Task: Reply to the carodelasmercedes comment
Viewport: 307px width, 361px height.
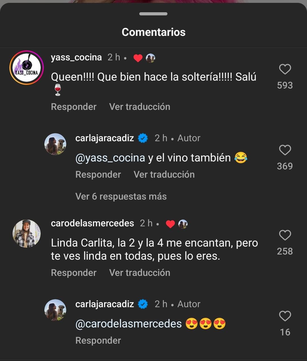Action: [74, 273]
